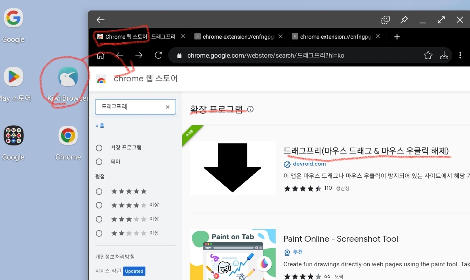Navigate back in browser toolbar
470x280 pixels.
click(120, 55)
